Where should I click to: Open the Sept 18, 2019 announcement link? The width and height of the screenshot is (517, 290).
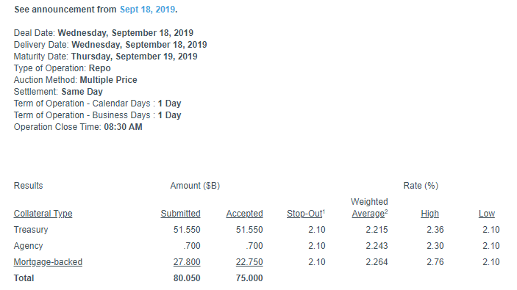coord(147,10)
